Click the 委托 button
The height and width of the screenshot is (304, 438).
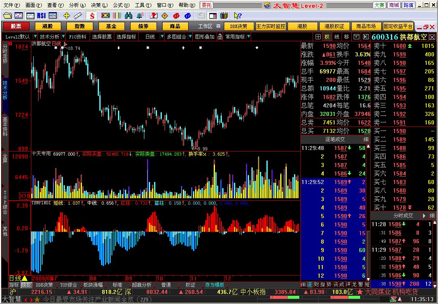coord(207,5)
